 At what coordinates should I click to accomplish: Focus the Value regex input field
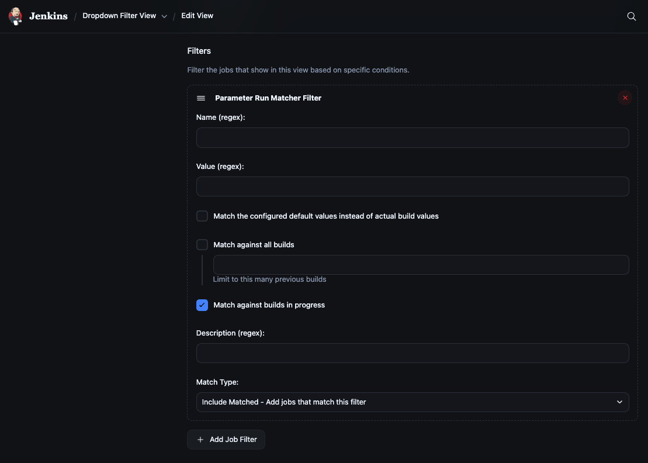pos(413,186)
